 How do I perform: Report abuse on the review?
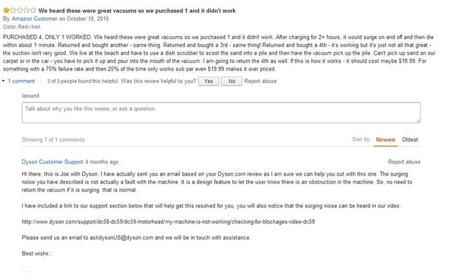[x=260, y=81]
